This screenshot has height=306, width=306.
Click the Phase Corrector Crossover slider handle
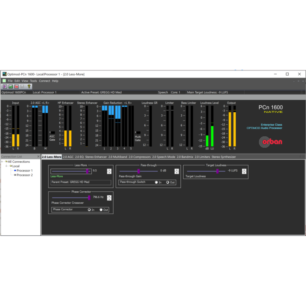89,198
